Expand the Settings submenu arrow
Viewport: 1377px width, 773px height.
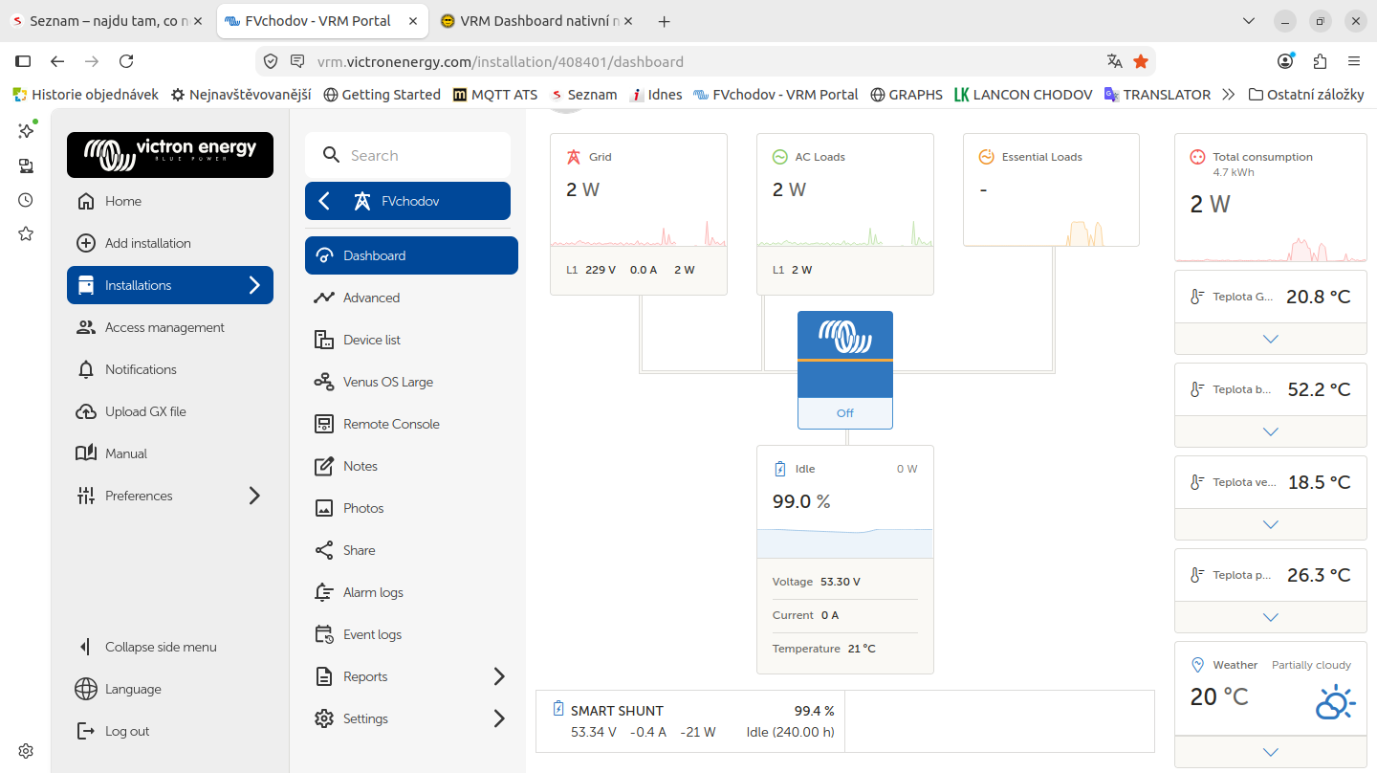tap(499, 718)
